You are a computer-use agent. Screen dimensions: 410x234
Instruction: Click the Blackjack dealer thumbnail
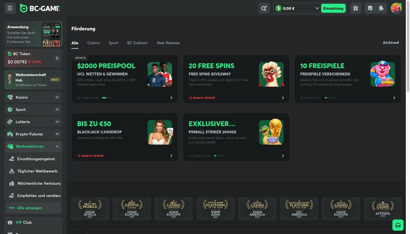[x=160, y=132]
